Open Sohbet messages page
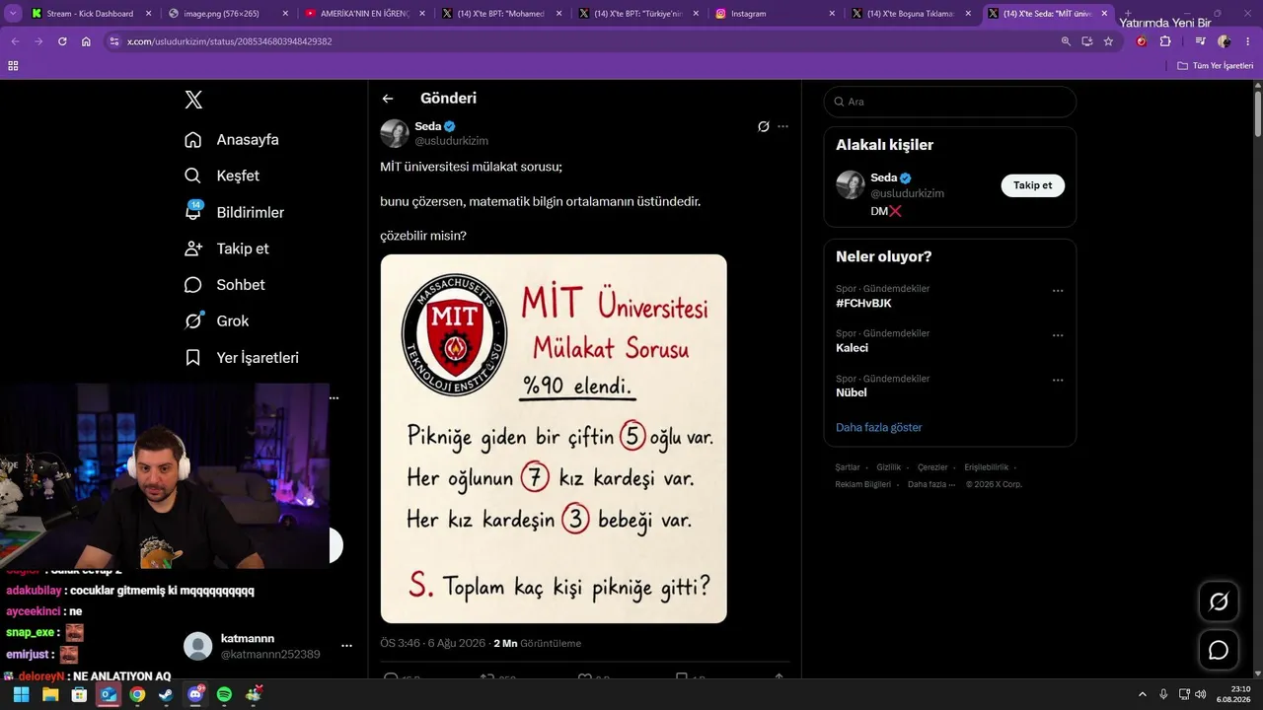 [x=224, y=285]
